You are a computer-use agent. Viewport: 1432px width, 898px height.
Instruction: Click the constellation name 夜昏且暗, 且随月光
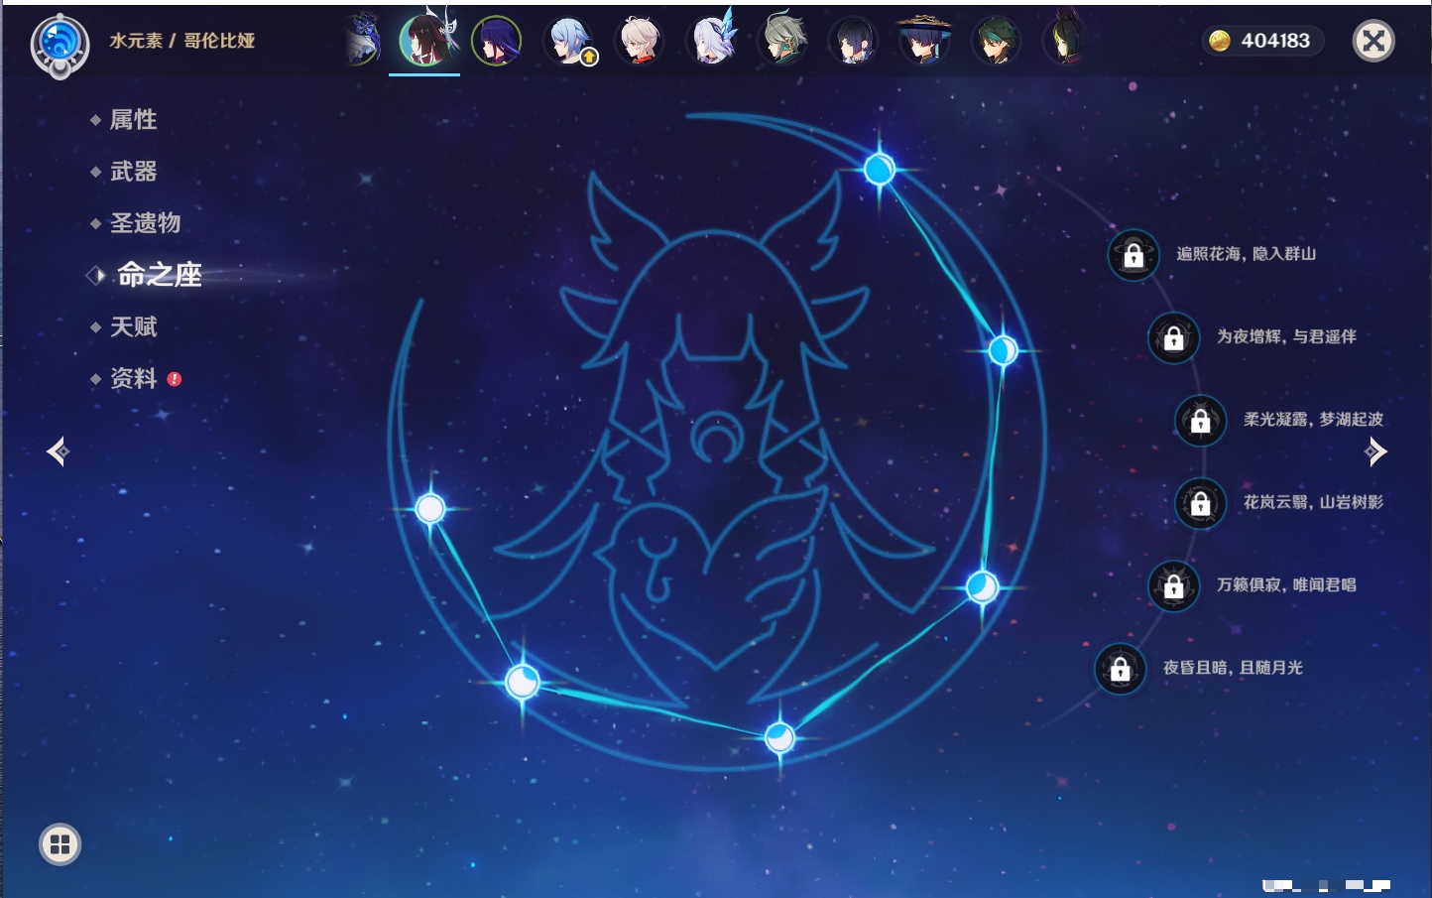click(1233, 668)
